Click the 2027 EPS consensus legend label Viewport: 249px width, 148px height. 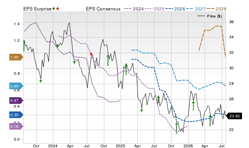[x=200, y=9]
